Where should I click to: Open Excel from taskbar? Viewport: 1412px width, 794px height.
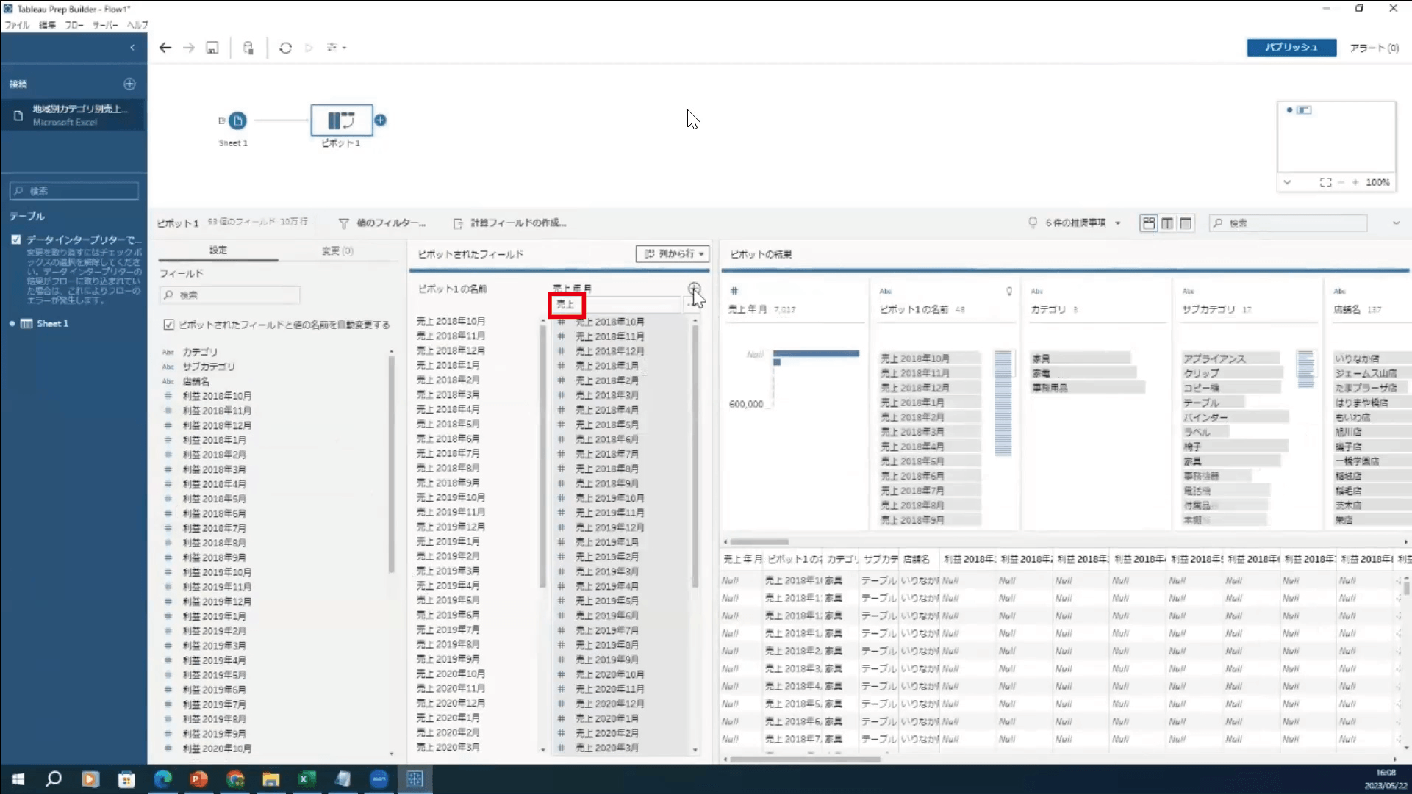click(307, 779)
